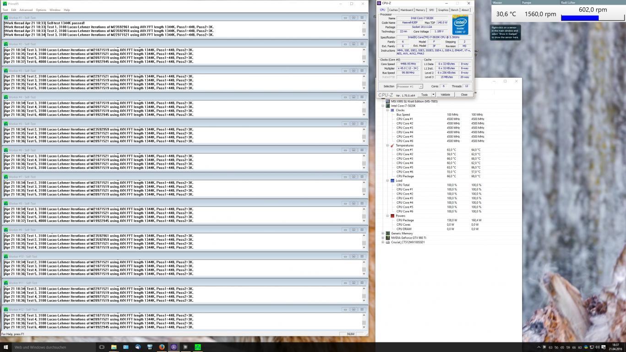Screen dimensions: 626x352
Task: Click the Wasser 30,6 °C gadget reading
Action: [506, 14]
